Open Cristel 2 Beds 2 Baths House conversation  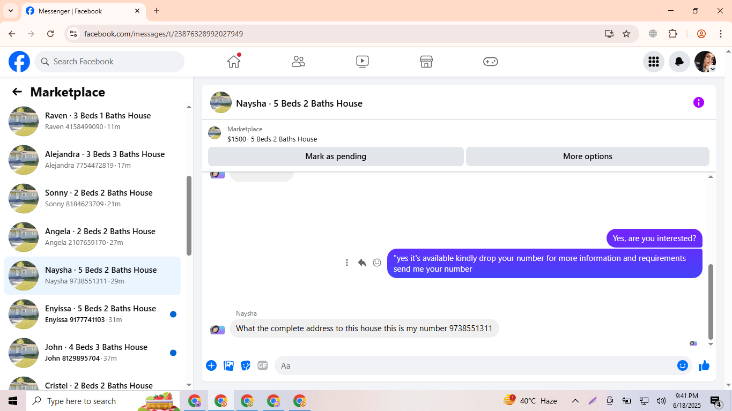[x=92, y=383]
